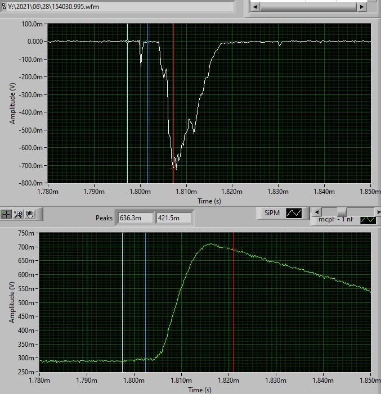Screen dimensions: 381x394
Task: Click the mcpF - 1 nF plot icon
Action: pyautogui.click(x=368, y=220)
